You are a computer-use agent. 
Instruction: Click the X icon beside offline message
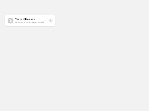pyautogui.click(x=50, y=21)
